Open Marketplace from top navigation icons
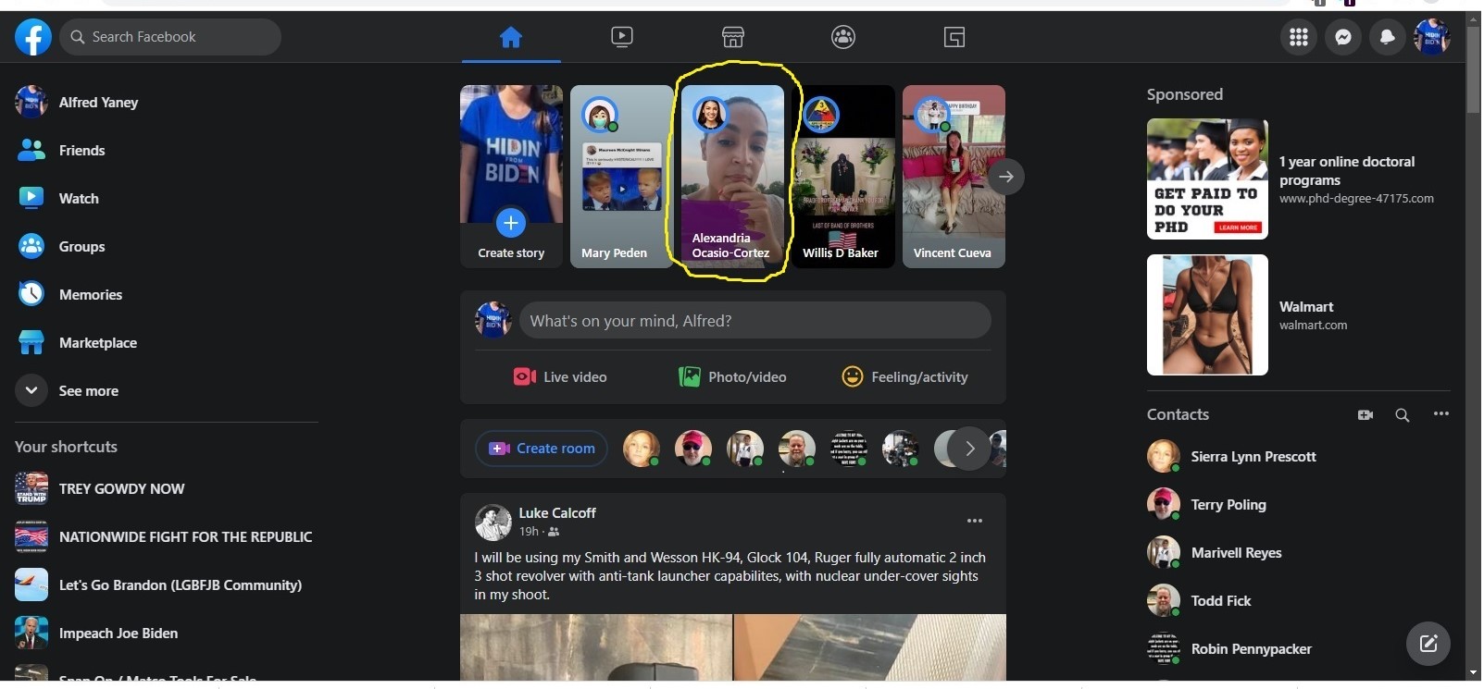Viewport: 1484px width, 689px height. click(x=732, y=37)
